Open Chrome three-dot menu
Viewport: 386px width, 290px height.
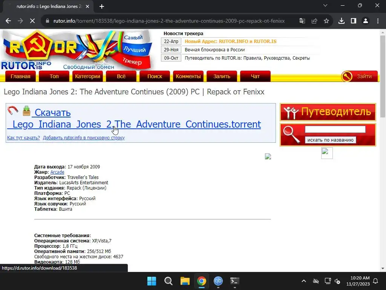click(x=378, y=21)
